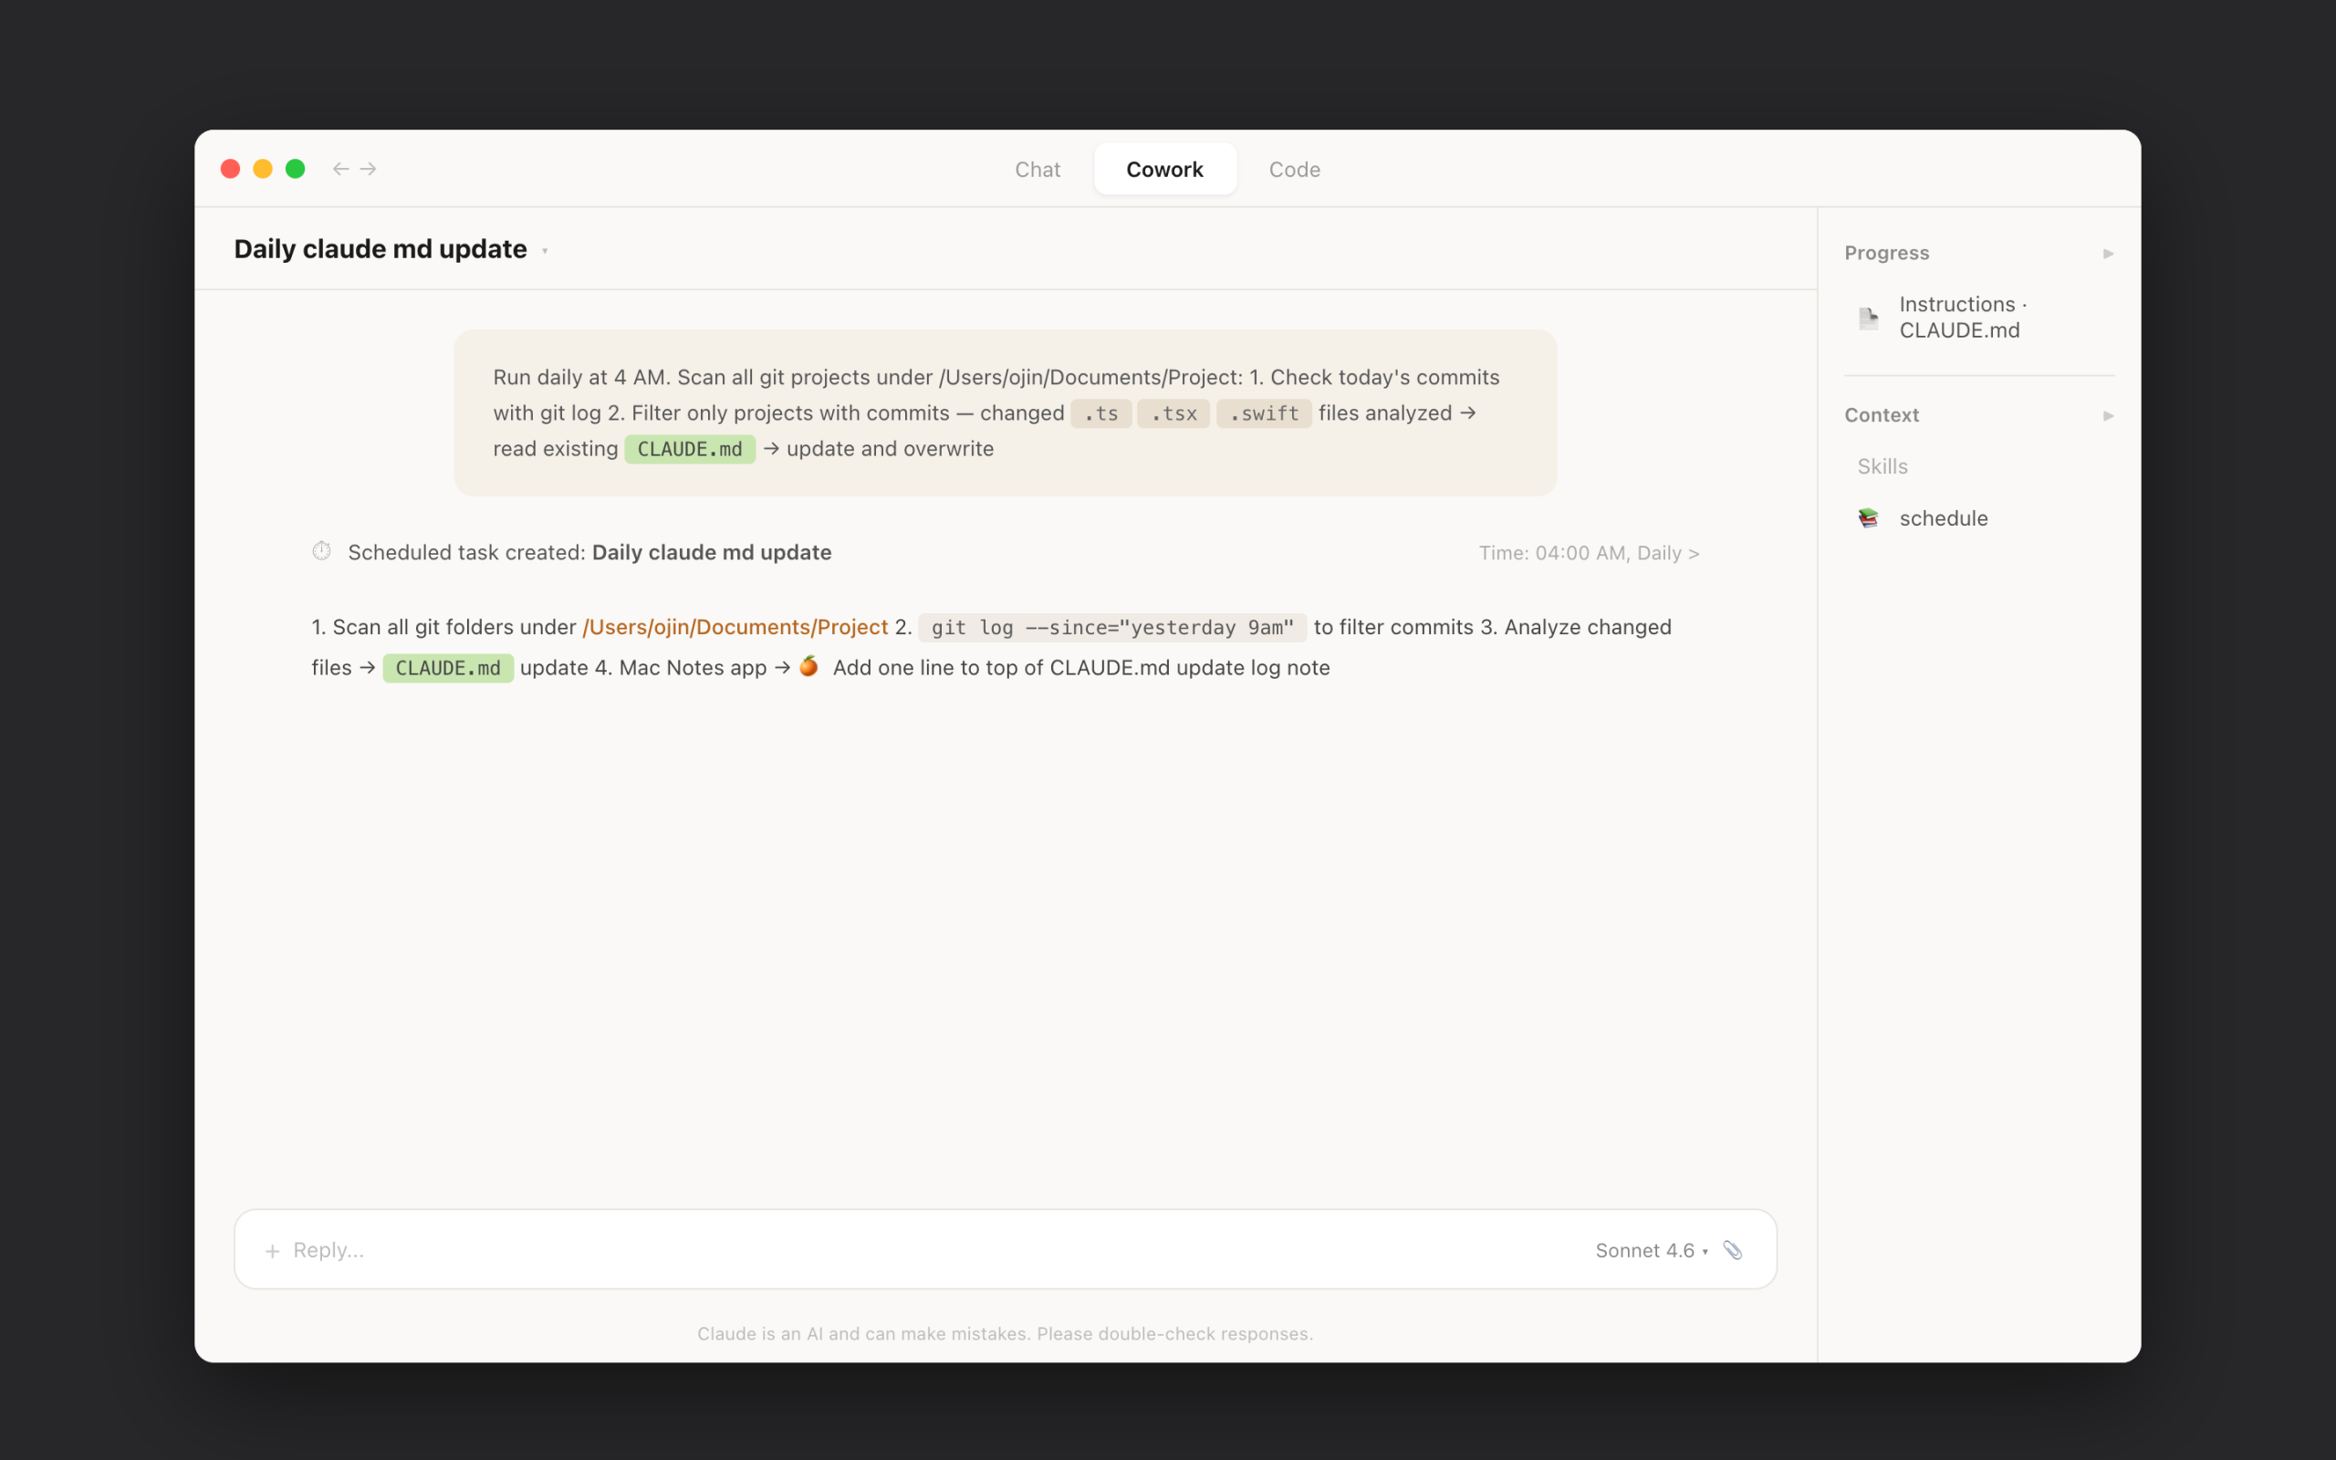Click the plus icon in the reply field
Screen dimensions: 2336x1460
coord(273,1249)
